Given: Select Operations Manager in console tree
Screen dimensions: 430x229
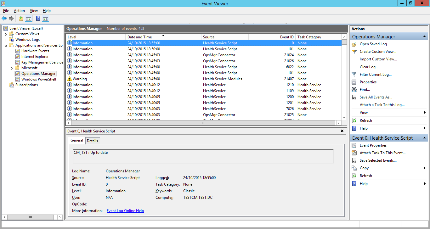Looking at the screenshot, I should (38, 74).
